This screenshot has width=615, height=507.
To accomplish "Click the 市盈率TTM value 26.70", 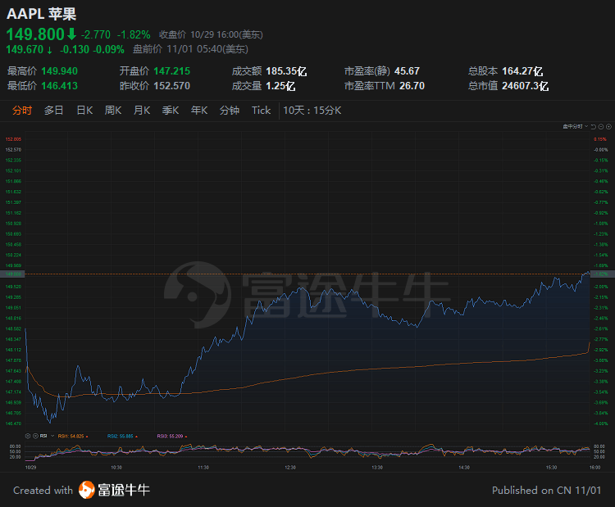I will coord(412,85).
